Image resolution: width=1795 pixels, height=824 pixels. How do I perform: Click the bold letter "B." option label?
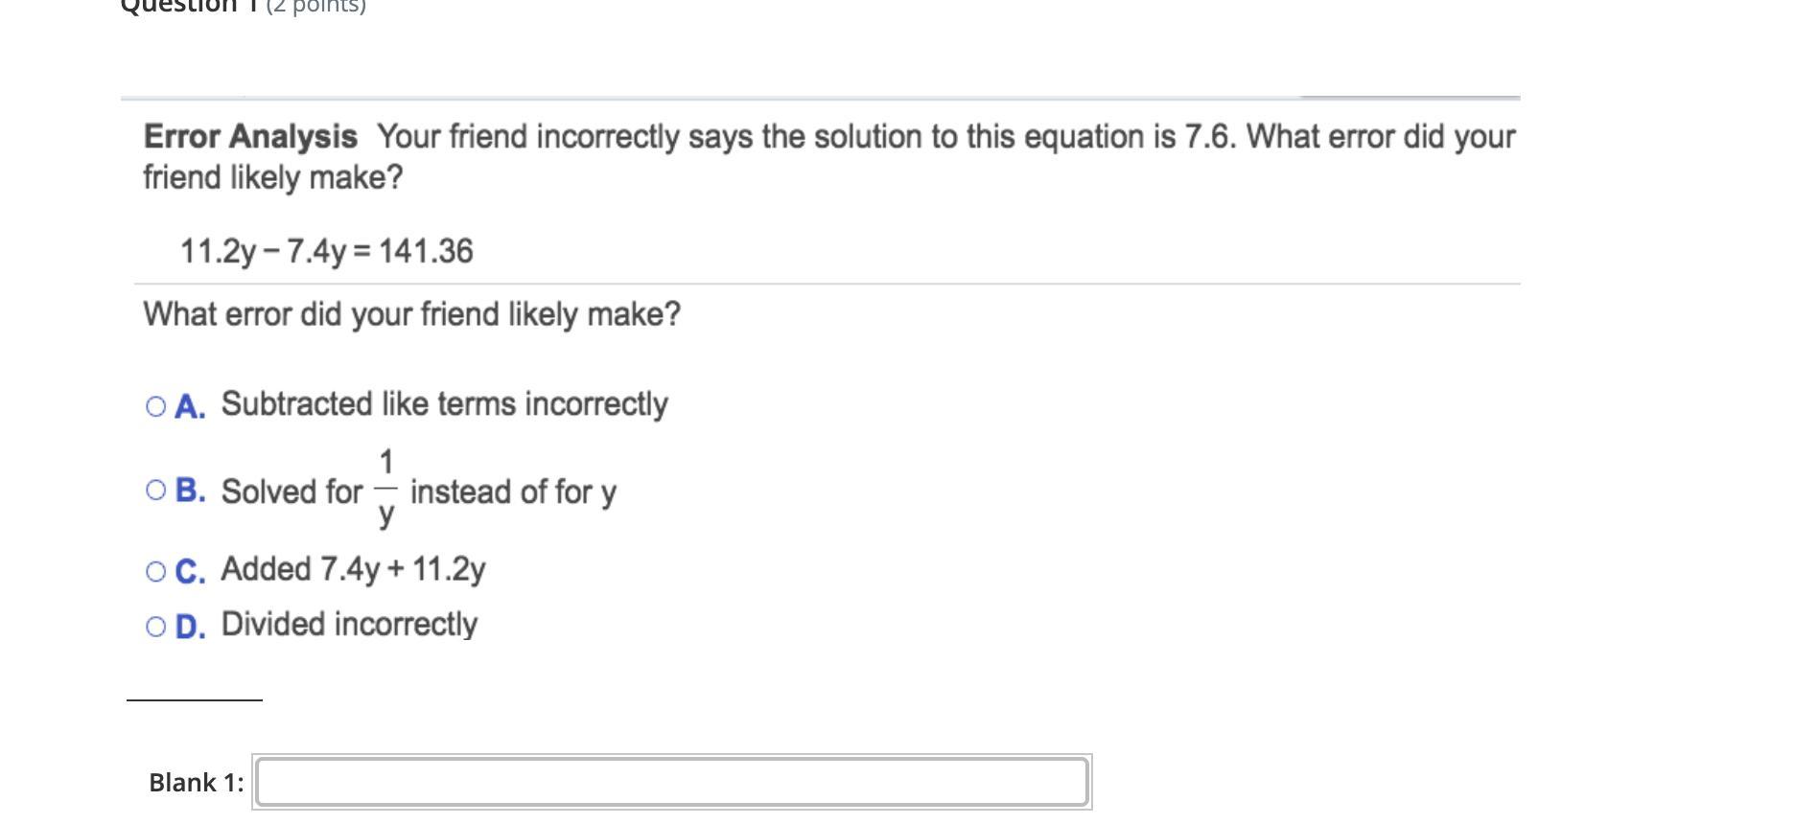click(190, 491)
